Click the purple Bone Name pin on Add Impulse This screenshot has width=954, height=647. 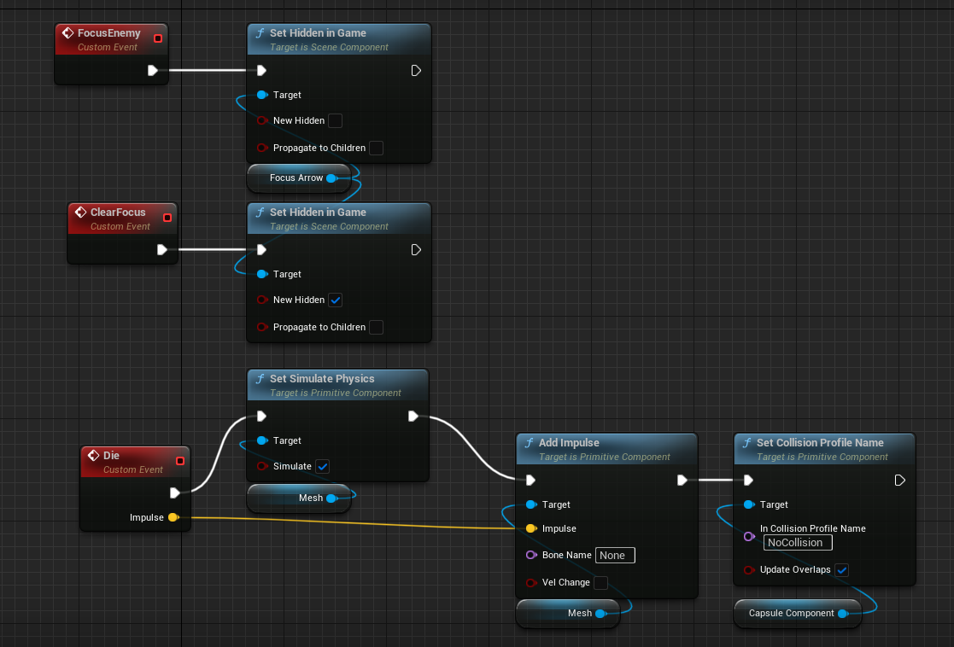(x=531, y=555)
